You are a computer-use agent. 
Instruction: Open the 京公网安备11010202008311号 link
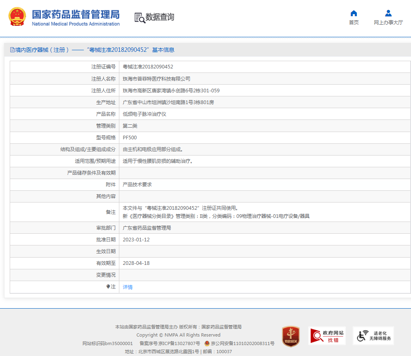tap(242, 343)
